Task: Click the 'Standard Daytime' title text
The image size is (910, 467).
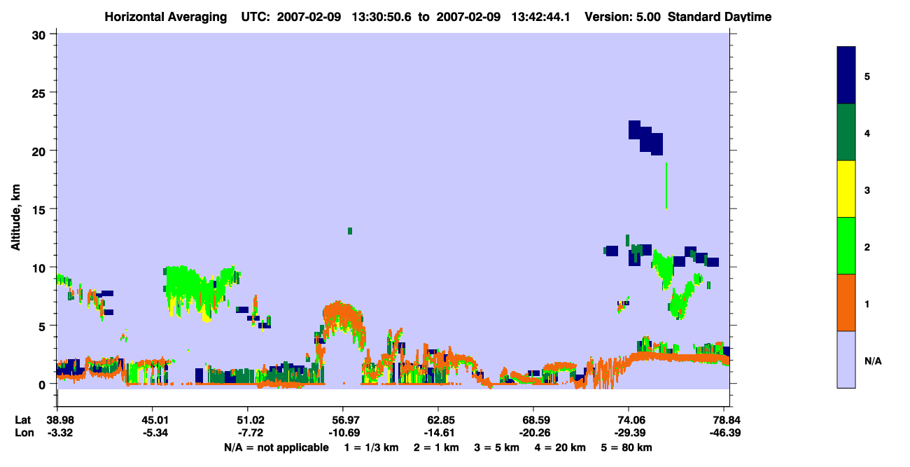Action: tap(720, 17)
